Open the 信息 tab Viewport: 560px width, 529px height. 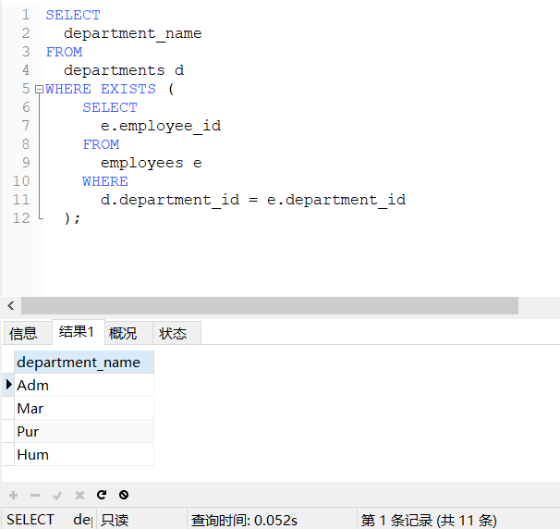24,333
